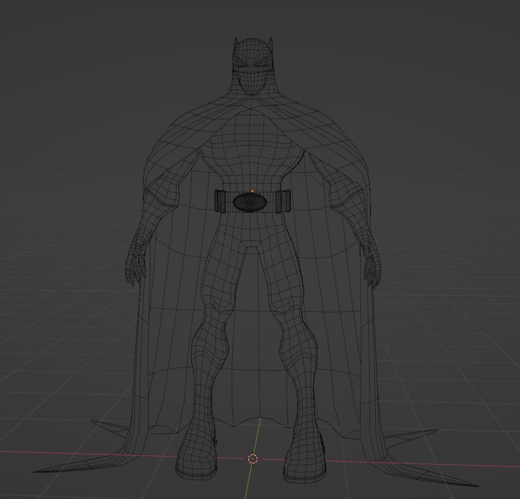The width and height of the screenshot is (520, 499).
Task: Click the 3D cursor at the world origin
Action: pos(253,459)
